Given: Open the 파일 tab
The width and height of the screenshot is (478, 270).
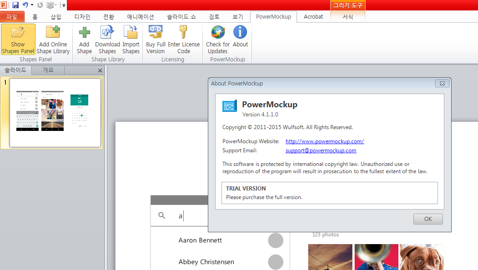Looking at the screenshot, I should [x=12, y=17].
